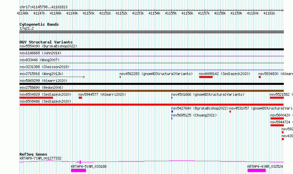This screenshot has width=293, height=174.
Task: Open nsv5869299 (Almarri2020) label
Action: 43,81
